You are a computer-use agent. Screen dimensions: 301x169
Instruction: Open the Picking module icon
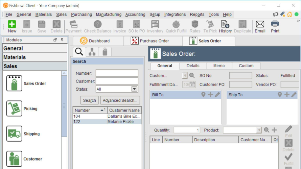(14, 108)
